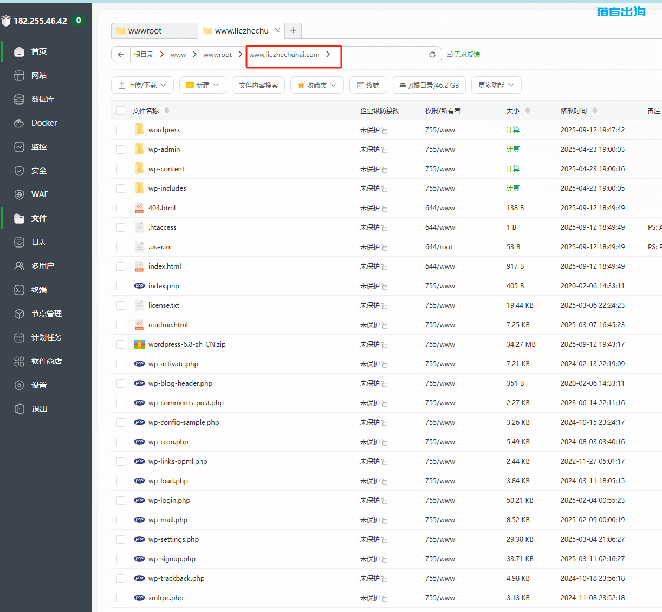Check the box next to index.php
The height and width of the screenshot is (612, 662).
[x=121, y=286]
